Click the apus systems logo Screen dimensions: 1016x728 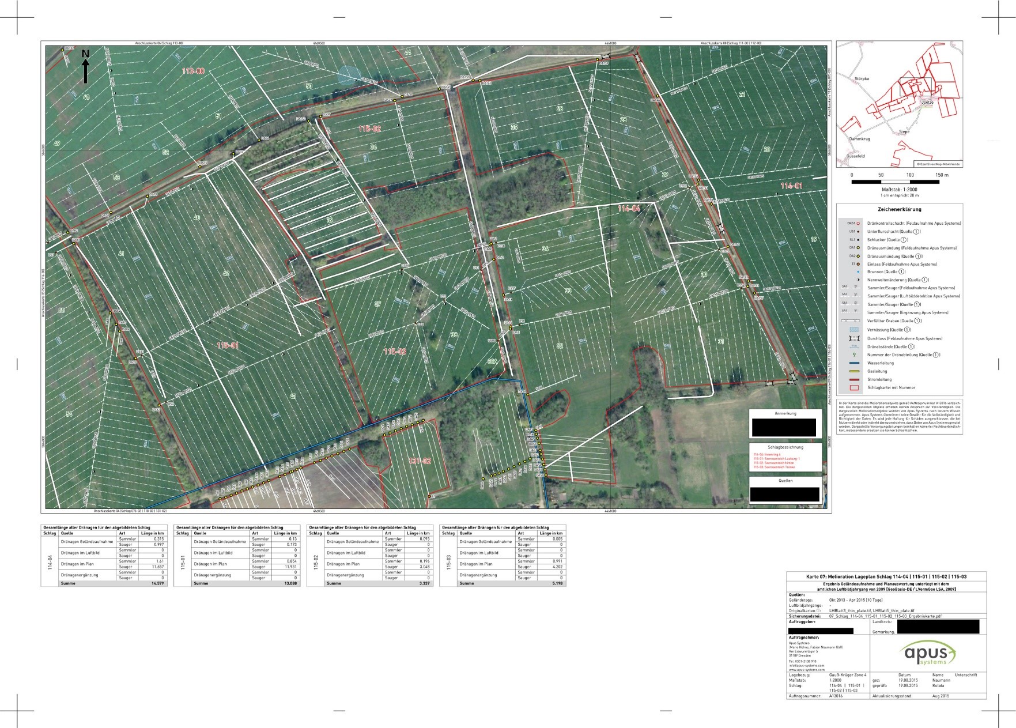click(928, 652)
